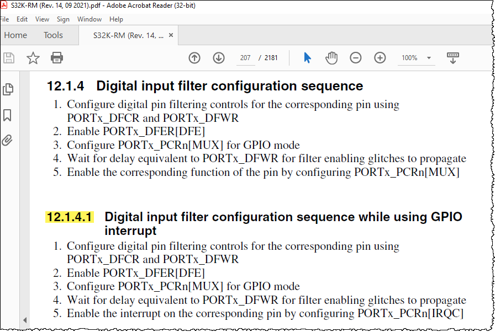Screen dimensions: 495x332
Task: Select the text Selection tool
Action: [x=307, y=57]
